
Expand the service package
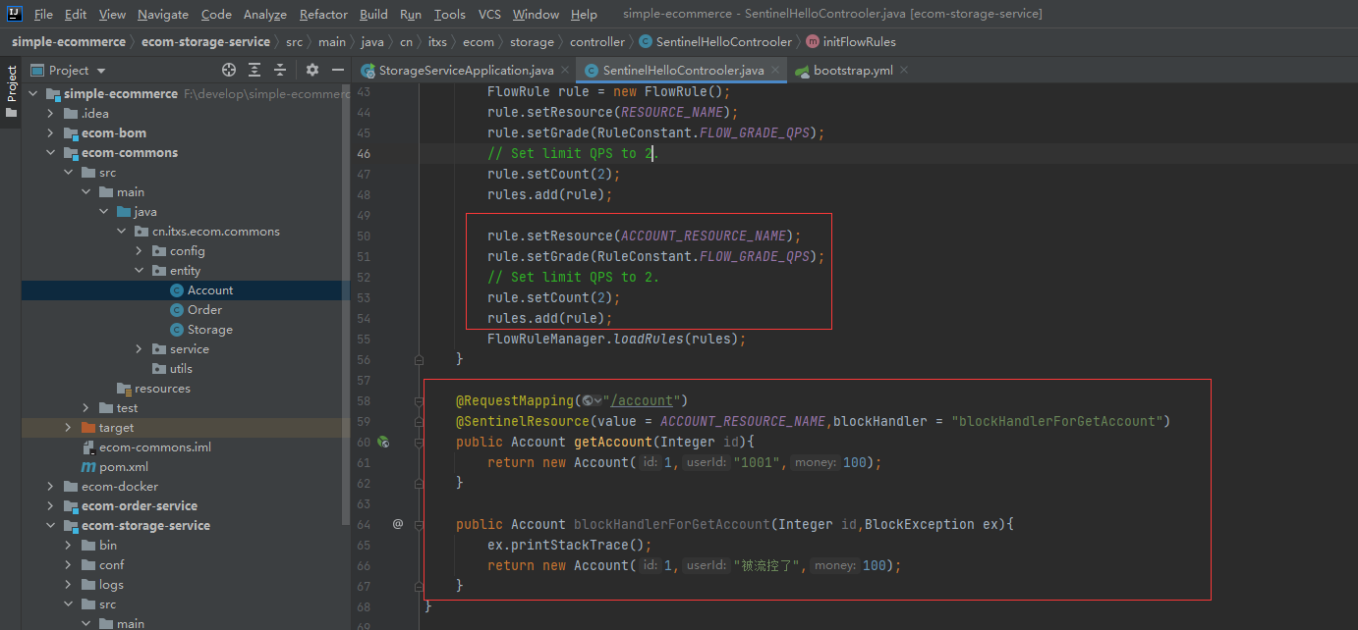pos(139,349)
